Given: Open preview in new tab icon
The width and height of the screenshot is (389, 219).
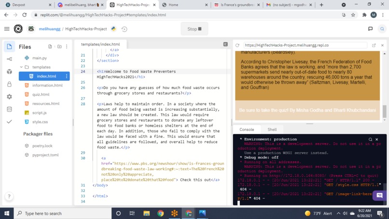Looking at the screenshot, I should [374, 45].
